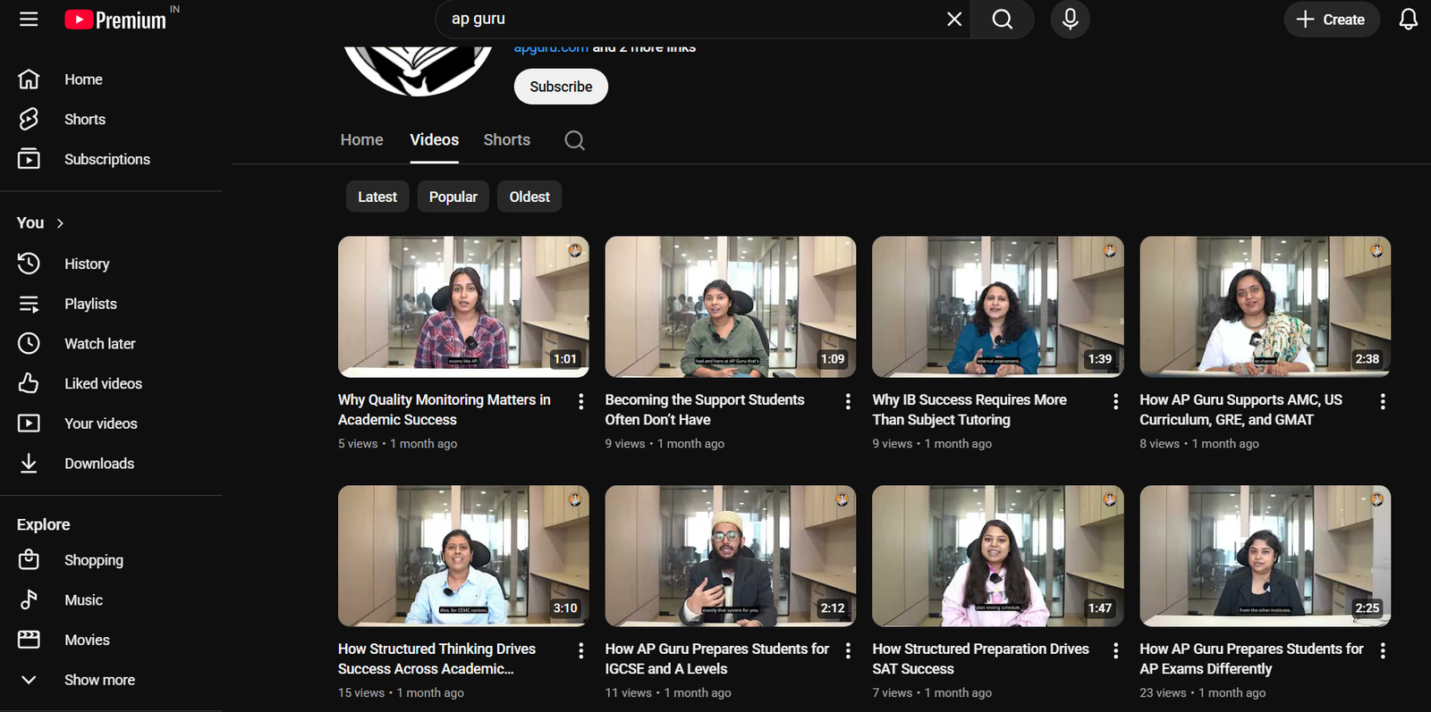Click the YouTube Premium logo
The width and height of the screenshot is (1431, 712).
pos(116,20)
